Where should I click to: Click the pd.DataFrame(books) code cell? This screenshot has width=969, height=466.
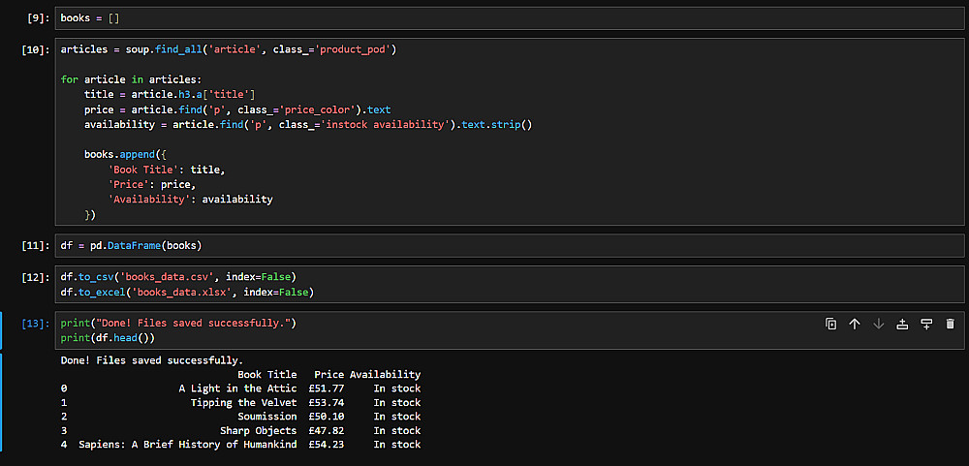(131, 245)
